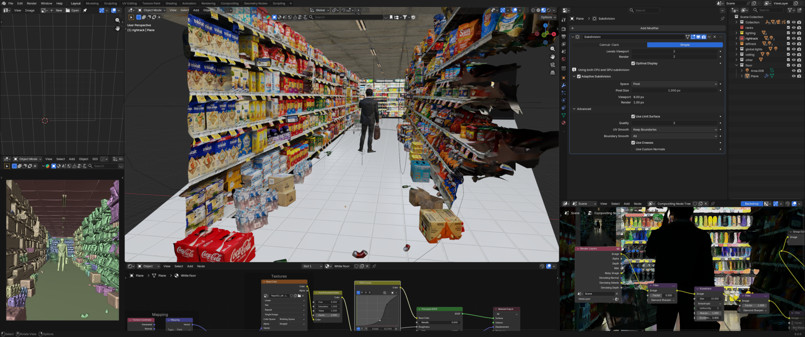Open the Tool properties tab icon
This screenshot has height=337, width=805.
pyautogui.click(x=563, y=20)
